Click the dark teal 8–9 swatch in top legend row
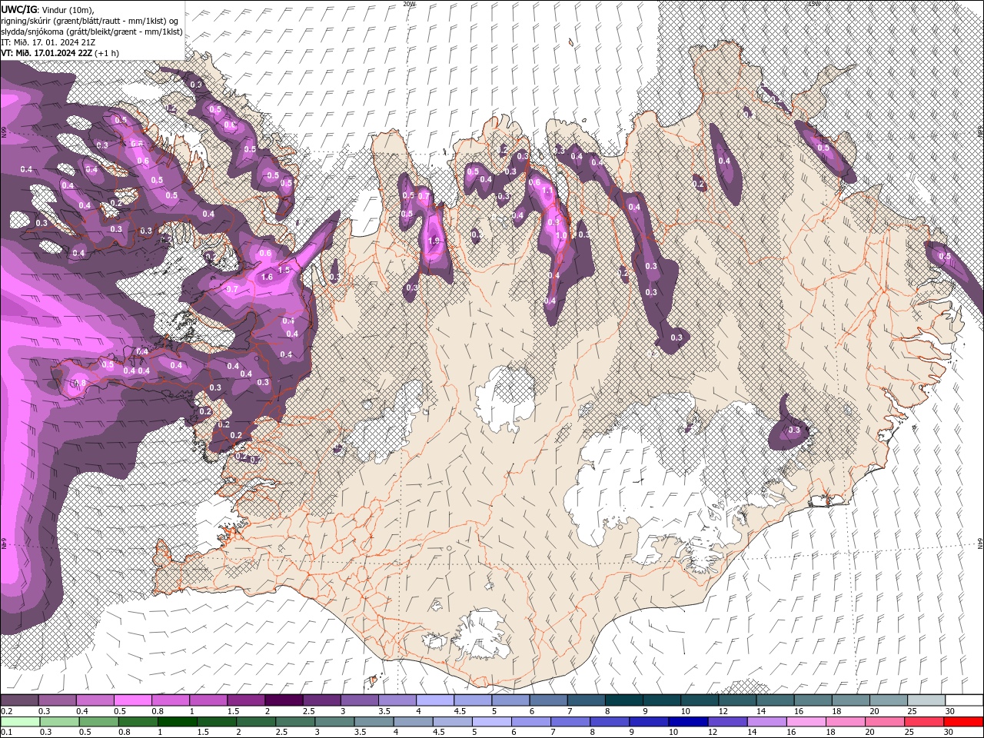 click(623, 700)
